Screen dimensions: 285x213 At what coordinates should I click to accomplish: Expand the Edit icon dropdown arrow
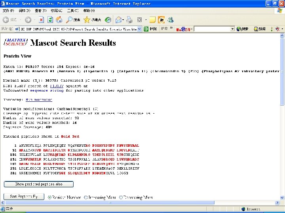146,20
